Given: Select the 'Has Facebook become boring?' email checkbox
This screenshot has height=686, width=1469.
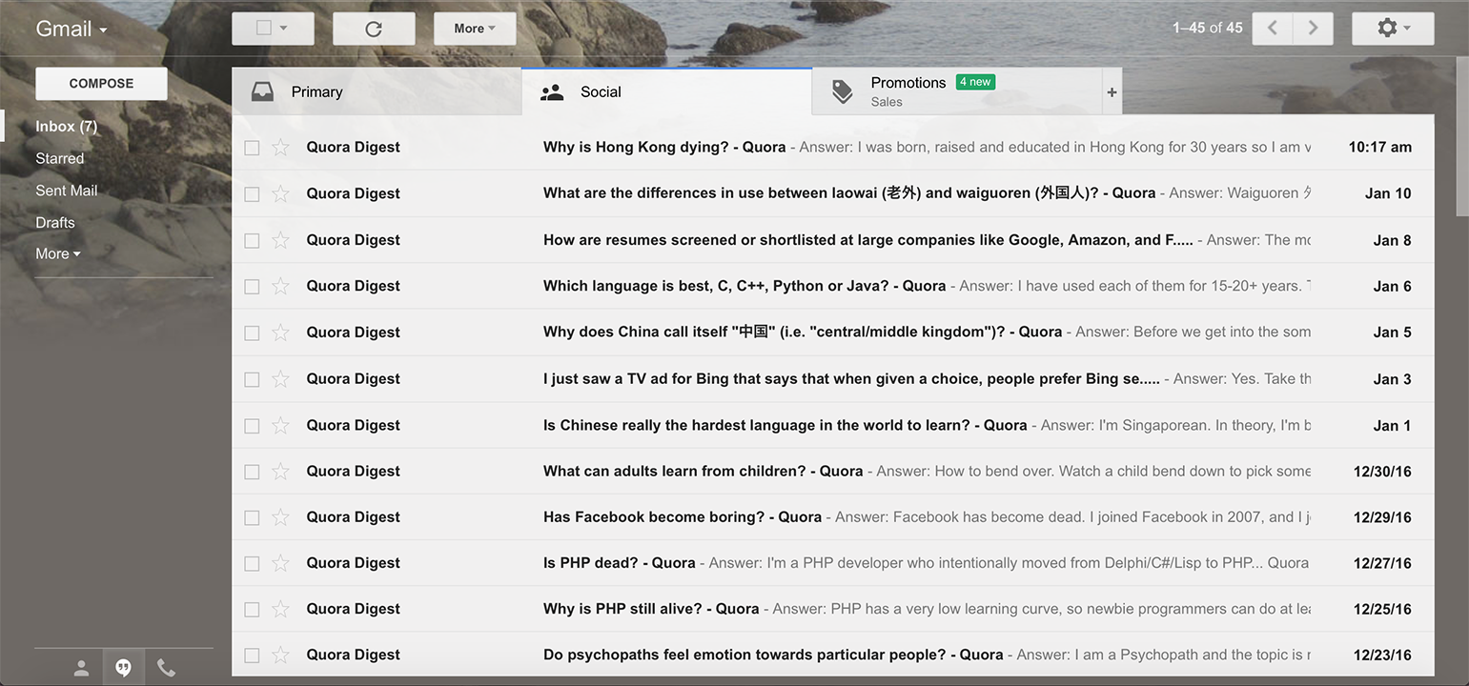Looking at the screenshot, I should click(252, 517).
